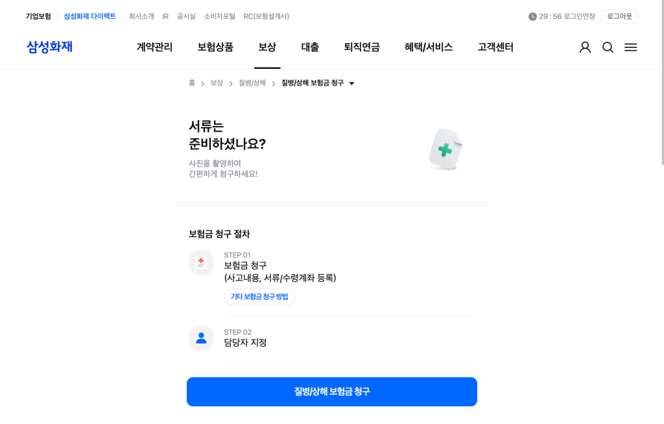
Task: Open the 삼성화재 다이렉트 link
Action: tap(89, 16)
